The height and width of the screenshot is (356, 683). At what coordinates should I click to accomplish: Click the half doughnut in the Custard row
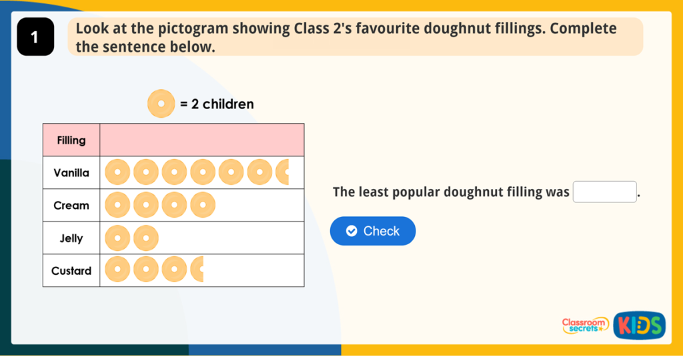click(198, 271)
